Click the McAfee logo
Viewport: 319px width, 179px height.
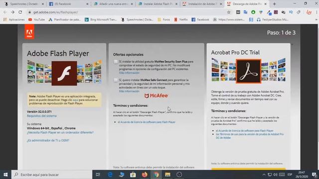click(x=156, y=95)
